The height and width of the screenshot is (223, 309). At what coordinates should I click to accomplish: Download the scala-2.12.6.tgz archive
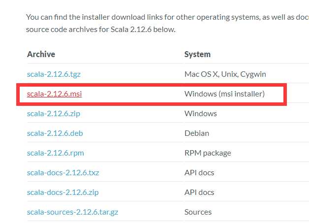click(54, 74)
